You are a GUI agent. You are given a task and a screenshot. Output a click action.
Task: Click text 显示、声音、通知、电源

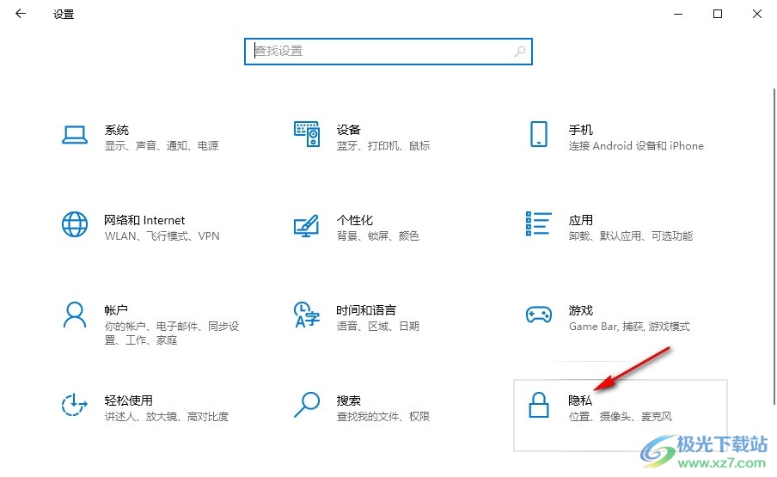[x=162, y=145]
